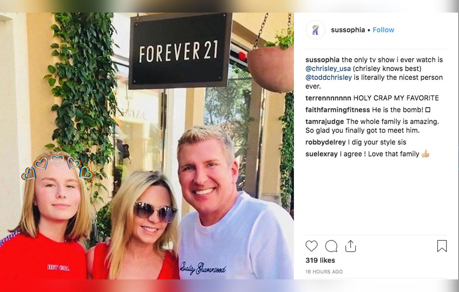Open commenter terrennnnnnn's profile
Viewport: 459px width, 292px height.
click(x=328, y=98)
